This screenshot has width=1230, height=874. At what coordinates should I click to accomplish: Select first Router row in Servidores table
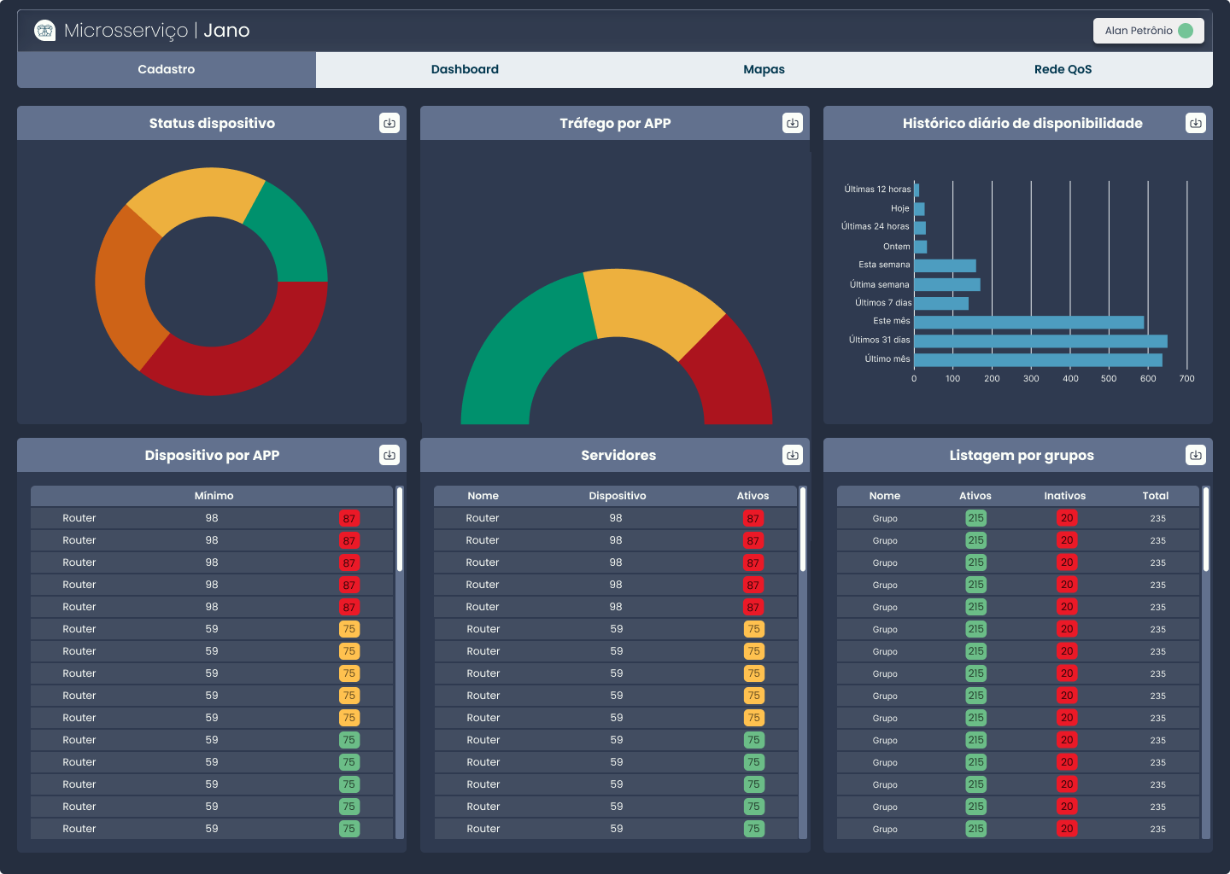615,518
